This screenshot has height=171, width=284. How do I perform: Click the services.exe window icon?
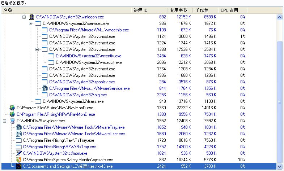coord(38,23)
